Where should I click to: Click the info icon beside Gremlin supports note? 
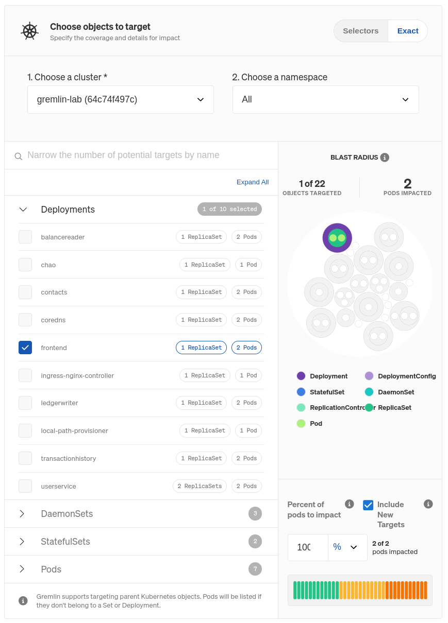point(23,600)
